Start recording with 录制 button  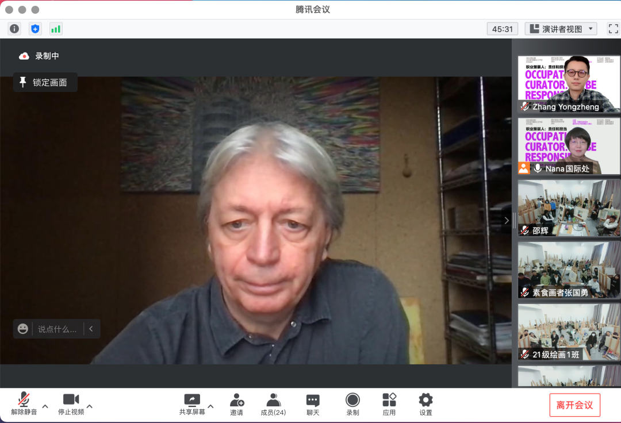tap(352, 404)
